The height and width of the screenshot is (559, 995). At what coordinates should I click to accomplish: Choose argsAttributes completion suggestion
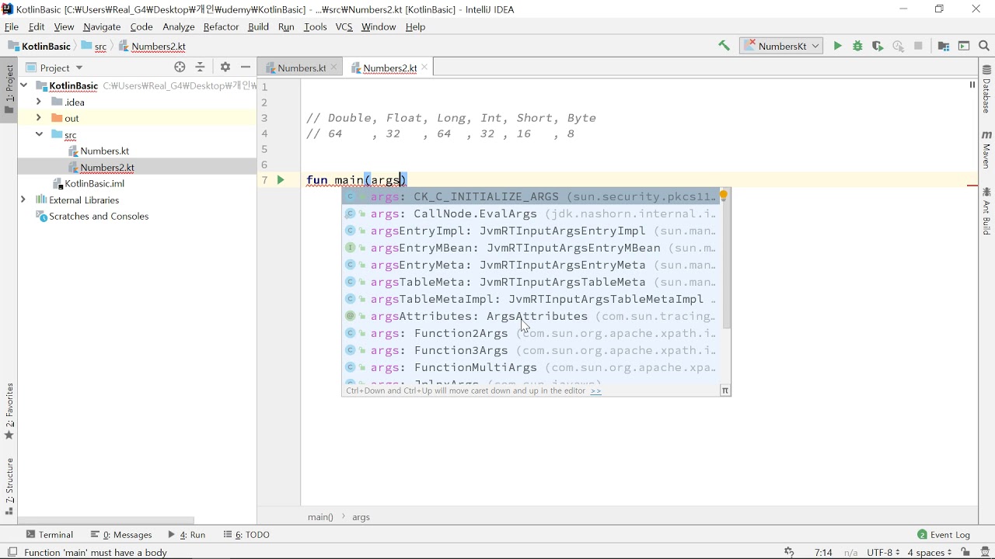[532, 316]
